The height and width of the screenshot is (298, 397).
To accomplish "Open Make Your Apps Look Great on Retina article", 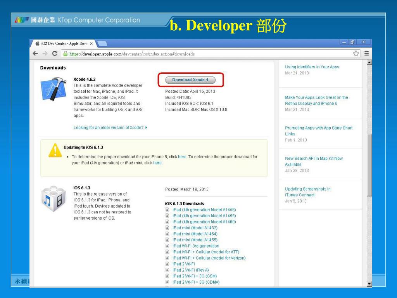I will [316, 100].
